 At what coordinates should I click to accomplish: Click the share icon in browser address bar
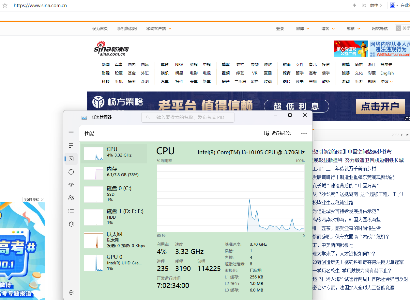364,5
